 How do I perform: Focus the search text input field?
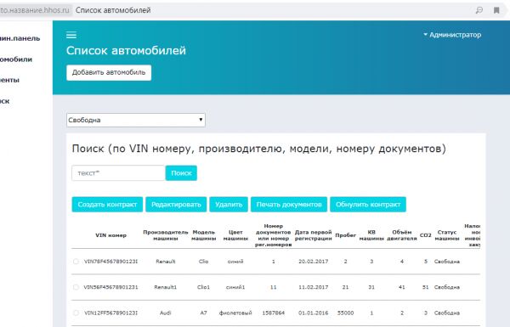[118, 173]
